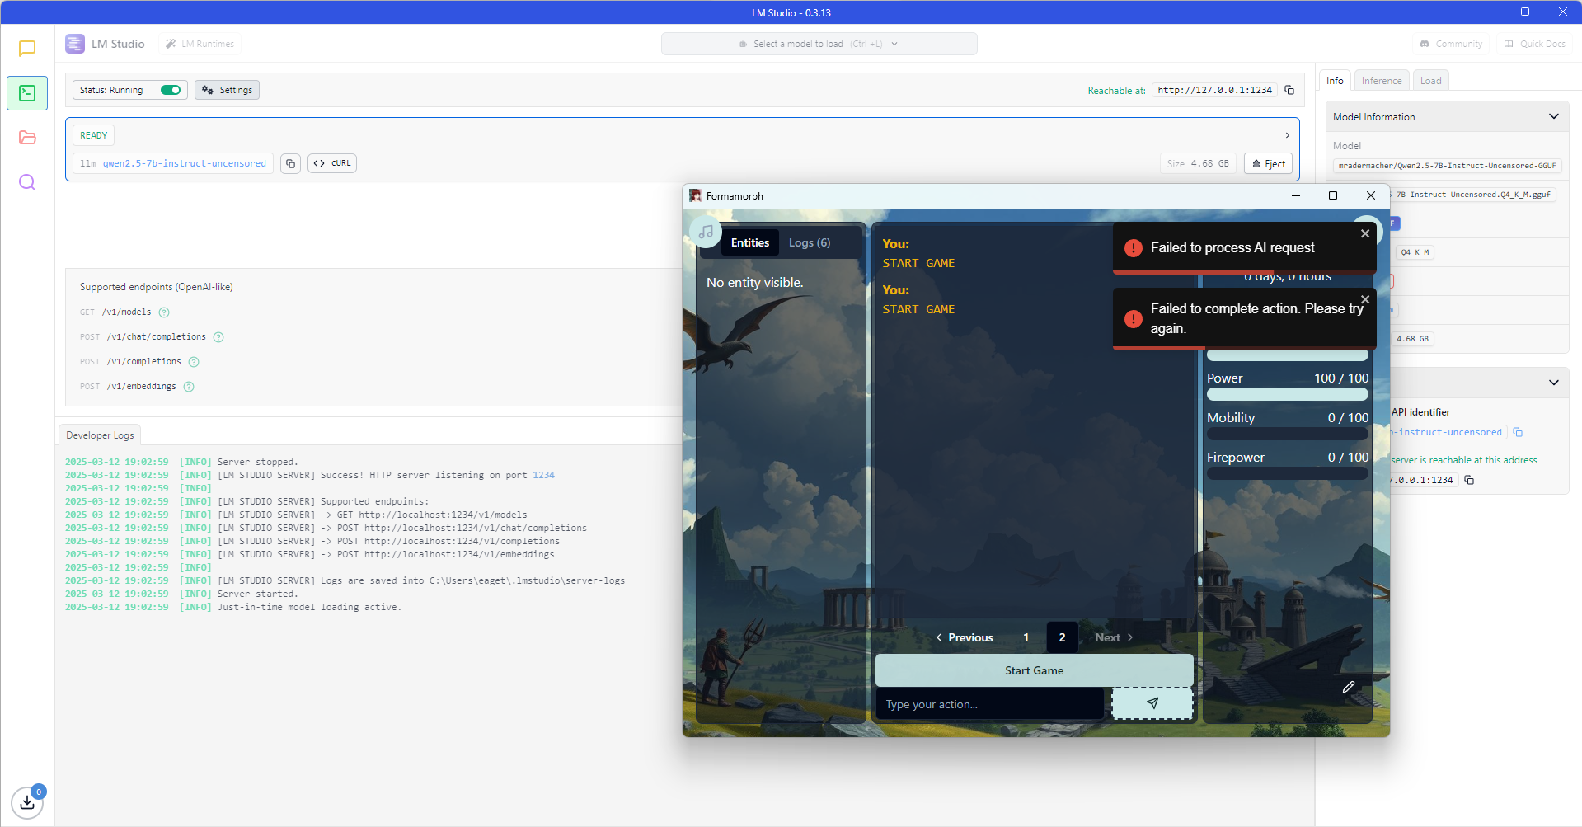
Task: Click the 'Just-in-time model loading active.' log line
Action: point(309,607)
